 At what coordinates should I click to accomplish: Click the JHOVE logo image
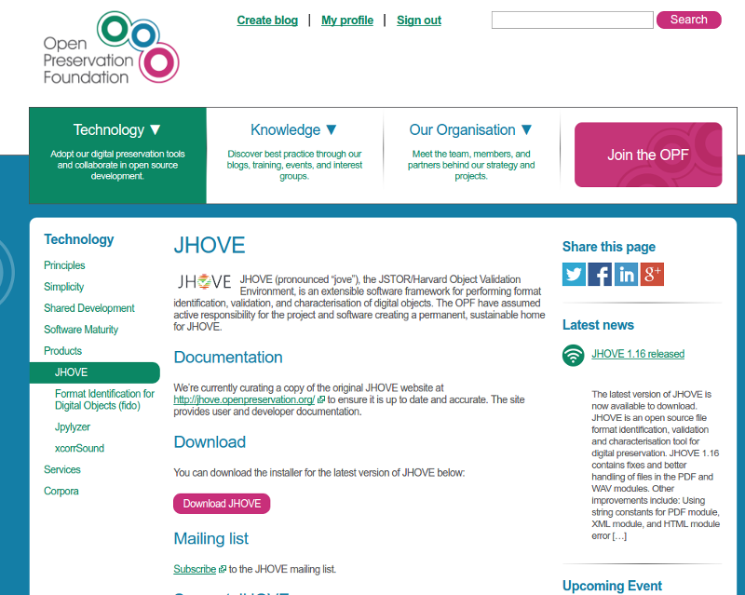tap(204, 282)
